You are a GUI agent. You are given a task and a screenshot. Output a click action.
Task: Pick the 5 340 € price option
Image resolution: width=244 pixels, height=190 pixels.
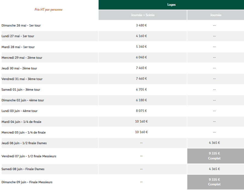(141, 47)
